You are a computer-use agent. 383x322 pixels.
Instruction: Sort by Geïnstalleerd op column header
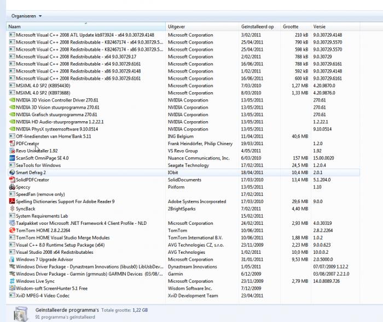click(259, 27)
